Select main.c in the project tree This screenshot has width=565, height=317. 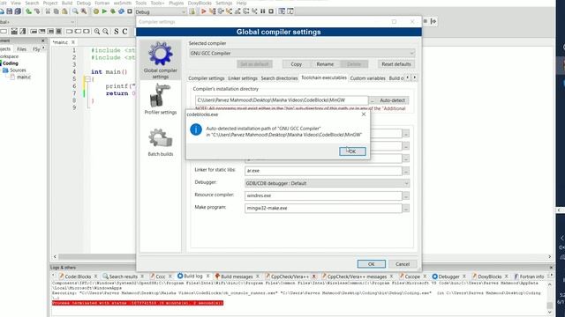point(24,77)
